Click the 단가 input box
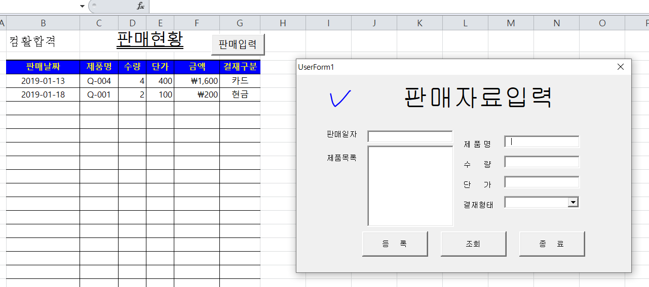Image resolution: width=649 pixels, height=287 pixels. click(542, 182)
